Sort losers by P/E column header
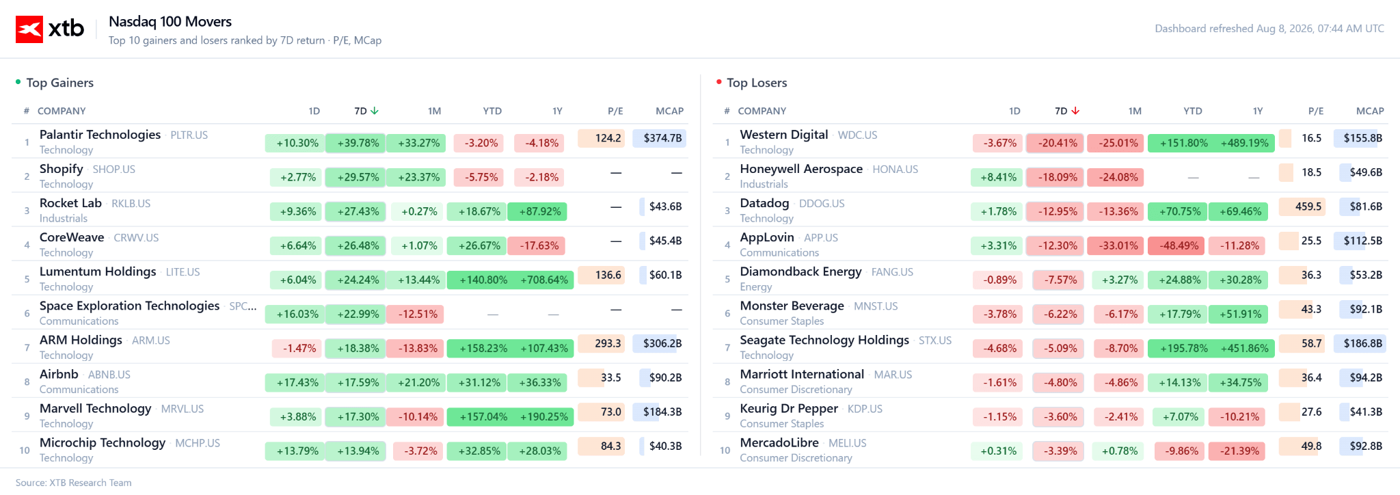Image resolution: width=1400 pixels, height=495 pixels. [x=1316, y=111]
